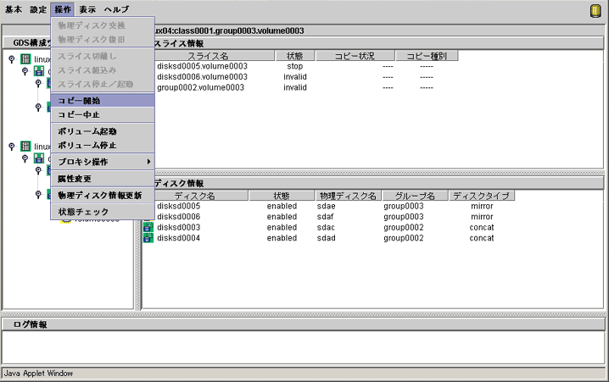Image resolution: width=609 pixels, height=382 pixels.
Task: Click the yellow status icon at top right
Action: (595, 10)
